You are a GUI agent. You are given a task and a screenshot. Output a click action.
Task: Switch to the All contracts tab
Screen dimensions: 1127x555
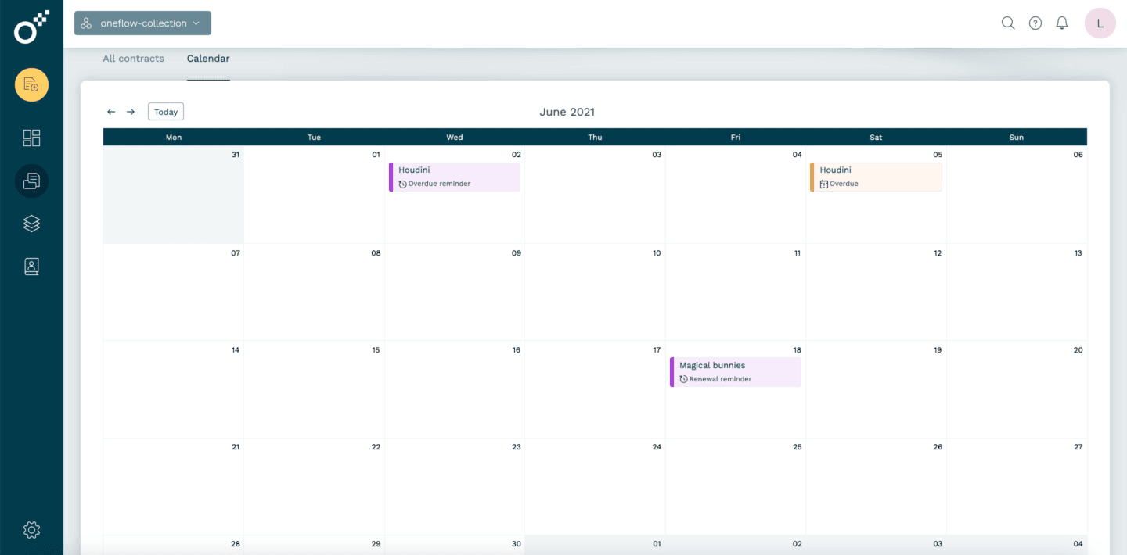pyautogui.click(x=134, y=59)
